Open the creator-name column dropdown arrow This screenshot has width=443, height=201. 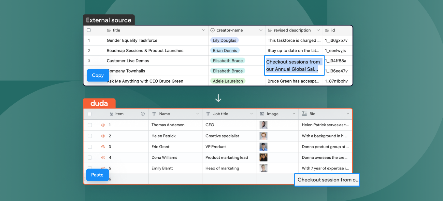[x=261, y=30]
